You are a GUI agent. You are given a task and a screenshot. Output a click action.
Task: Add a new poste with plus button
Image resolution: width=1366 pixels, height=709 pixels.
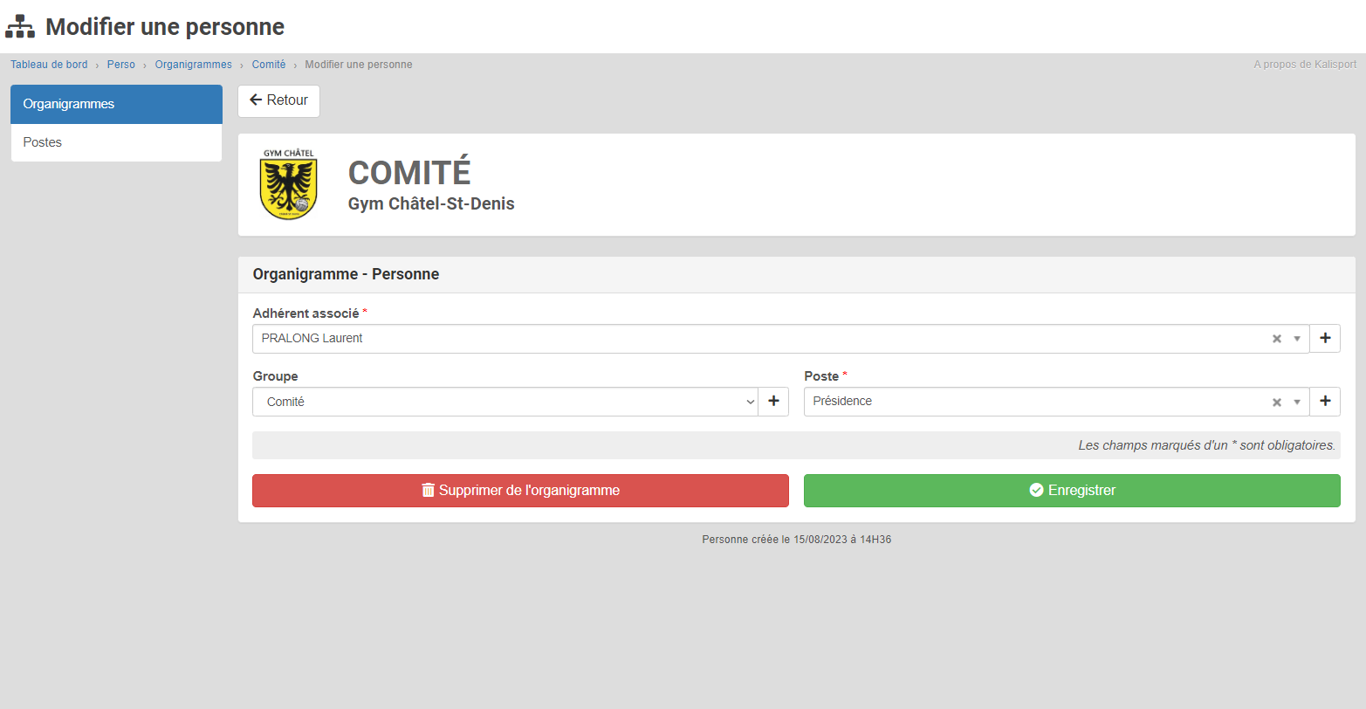[x=1325, y=402]
